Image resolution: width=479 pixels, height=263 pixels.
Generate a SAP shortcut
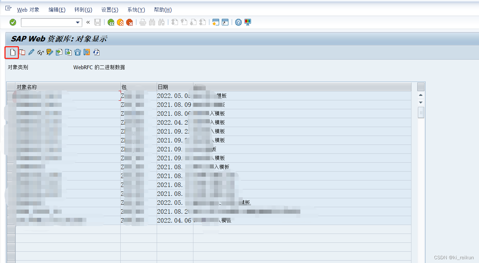(x=225, y=22)
